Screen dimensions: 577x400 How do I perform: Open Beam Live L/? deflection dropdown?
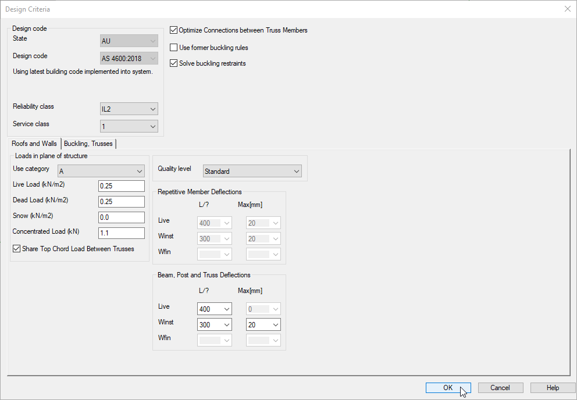[x=215, y=309]
